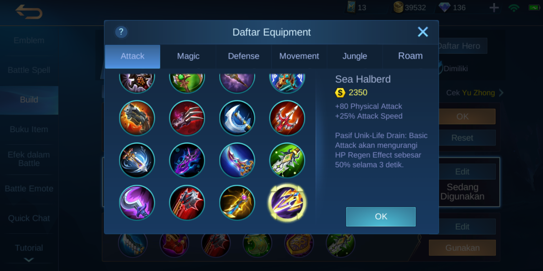
Task: Select the red trident weapon icon
Action: tap(287, 118)
